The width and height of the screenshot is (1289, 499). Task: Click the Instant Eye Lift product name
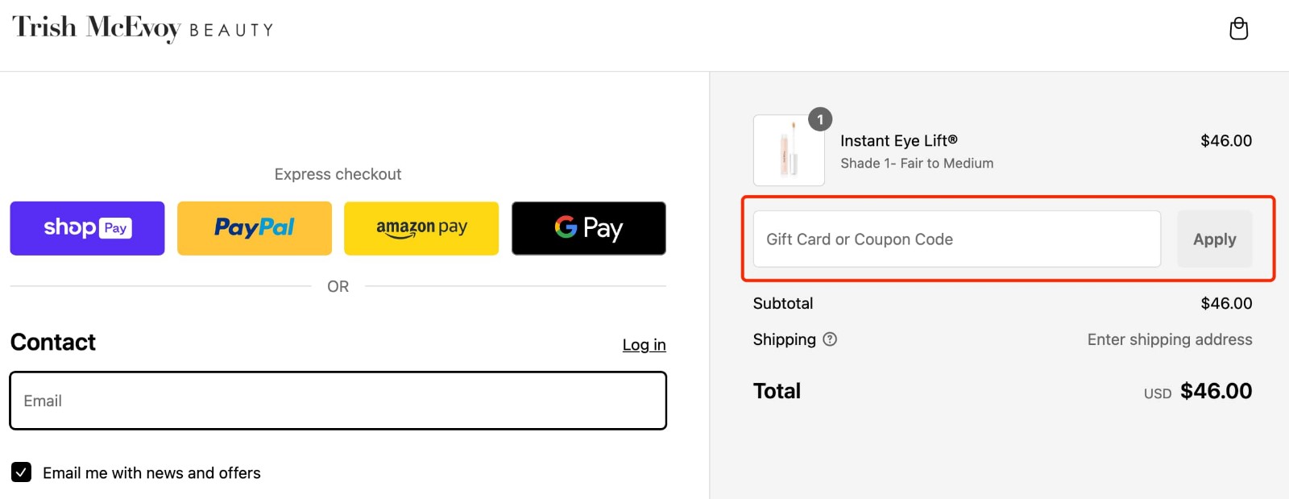898,141
